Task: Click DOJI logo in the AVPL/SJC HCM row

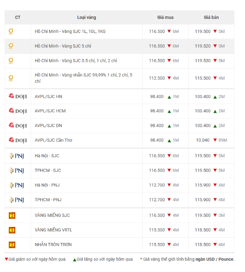Action: (x=18, y=111)
